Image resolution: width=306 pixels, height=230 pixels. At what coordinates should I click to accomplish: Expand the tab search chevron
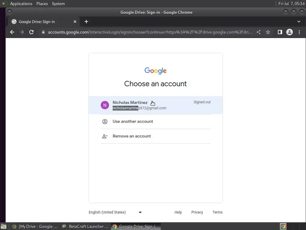pyautogui.click(x=299, y=22)
